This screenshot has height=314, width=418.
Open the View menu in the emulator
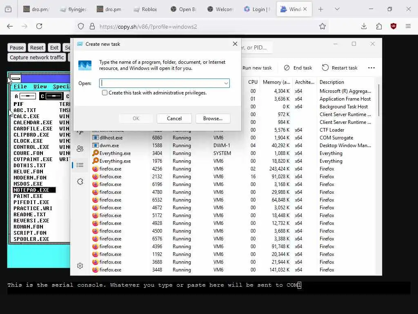click(x=40, y=87)
